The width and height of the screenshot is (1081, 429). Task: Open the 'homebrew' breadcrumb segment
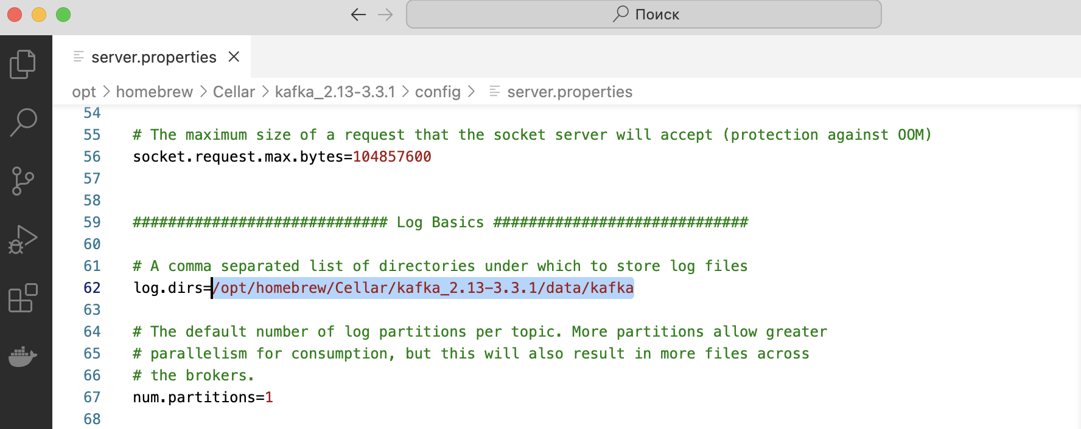[x=155, y=92]
